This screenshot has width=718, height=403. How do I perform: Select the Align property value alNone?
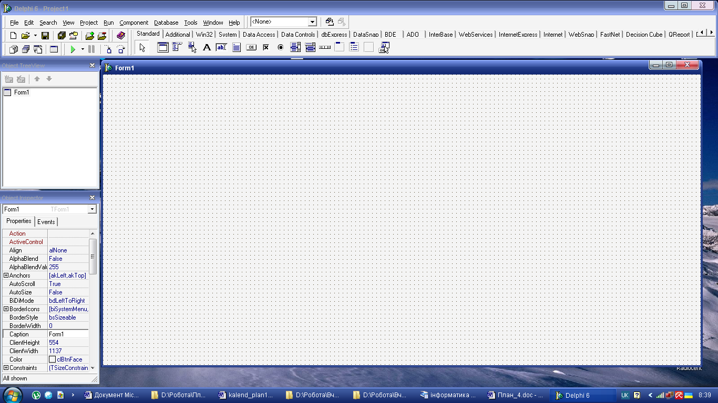[x=68, y=250]
